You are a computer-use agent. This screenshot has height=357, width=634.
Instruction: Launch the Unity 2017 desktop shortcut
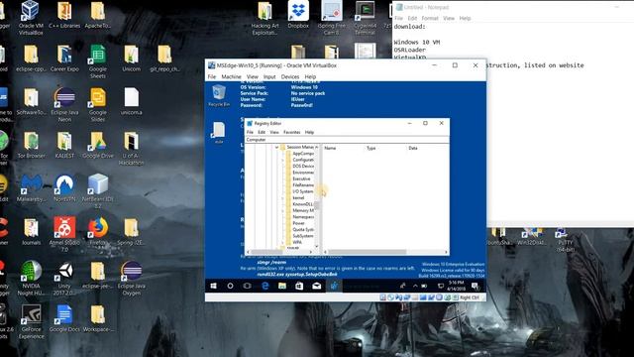pyautogui.click(x=64, y=278)
